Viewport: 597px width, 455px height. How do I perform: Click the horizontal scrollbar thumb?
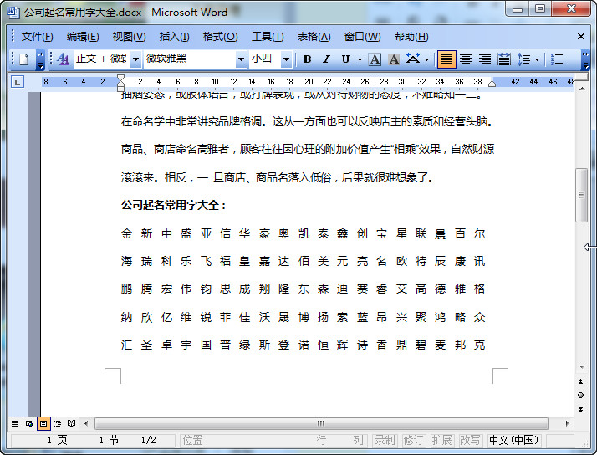click(321, 423)
